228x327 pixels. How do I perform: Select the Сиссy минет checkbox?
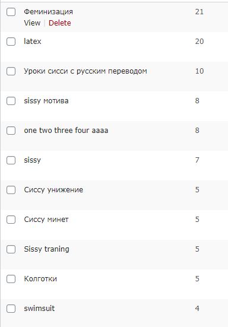[11, 220]
